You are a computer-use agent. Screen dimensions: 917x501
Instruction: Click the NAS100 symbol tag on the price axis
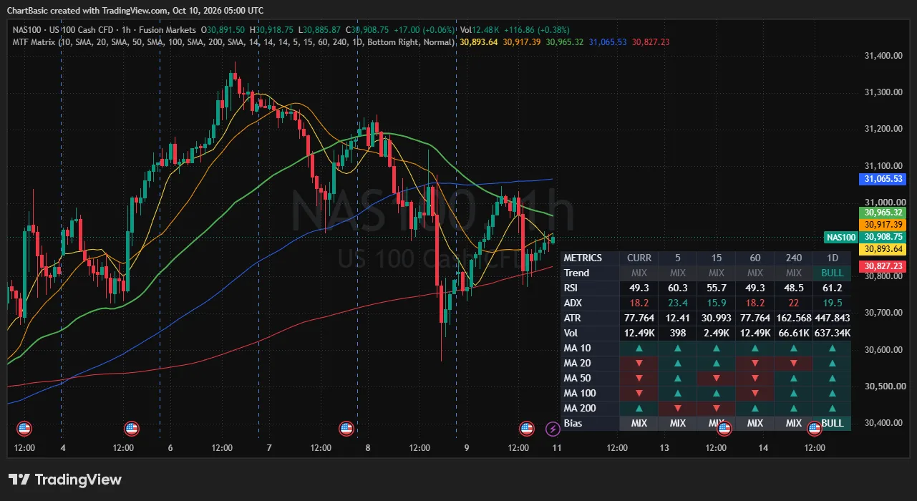pos(840,237)
